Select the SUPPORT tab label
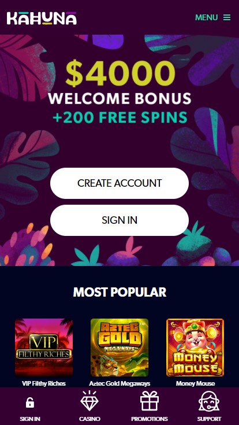239x425 pixels. coord(209,419)
